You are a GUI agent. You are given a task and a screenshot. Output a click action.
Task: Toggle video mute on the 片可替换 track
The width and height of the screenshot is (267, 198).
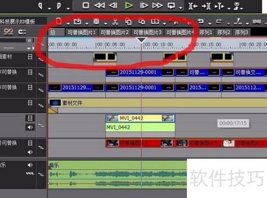pyautogui.click(x=30, y=143)
